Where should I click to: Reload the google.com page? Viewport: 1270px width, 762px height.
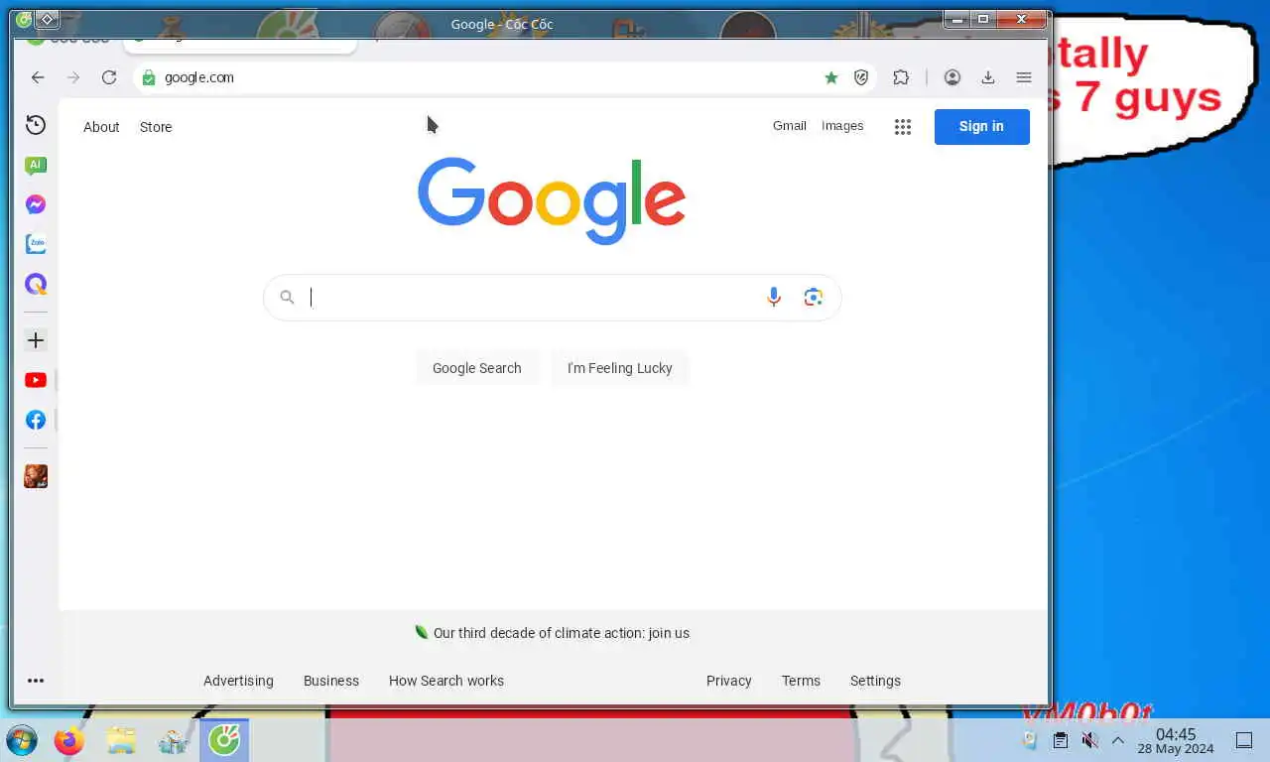point(109,77)
